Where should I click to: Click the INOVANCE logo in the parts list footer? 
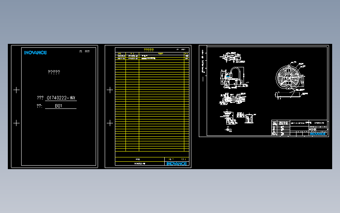(x=177, y=164)
